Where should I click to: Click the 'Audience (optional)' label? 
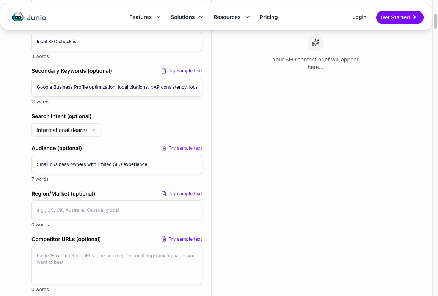coord(57,148)
